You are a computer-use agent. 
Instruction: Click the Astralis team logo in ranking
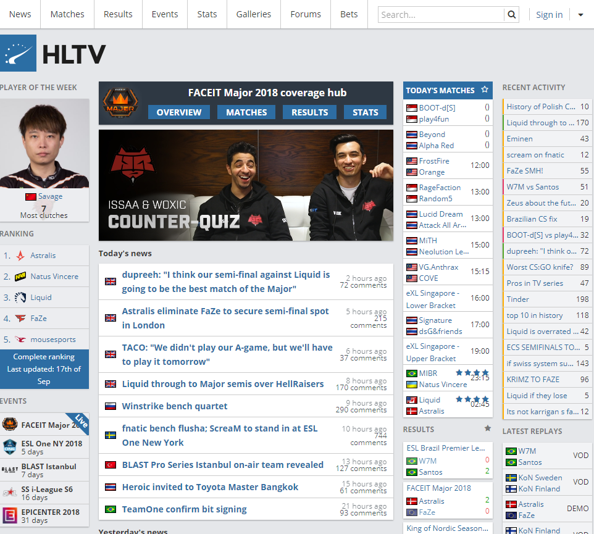20,256
